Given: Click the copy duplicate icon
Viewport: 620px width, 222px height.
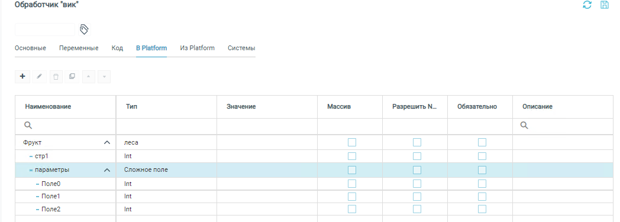Looking at the screenshot, I should coord(72,77).
